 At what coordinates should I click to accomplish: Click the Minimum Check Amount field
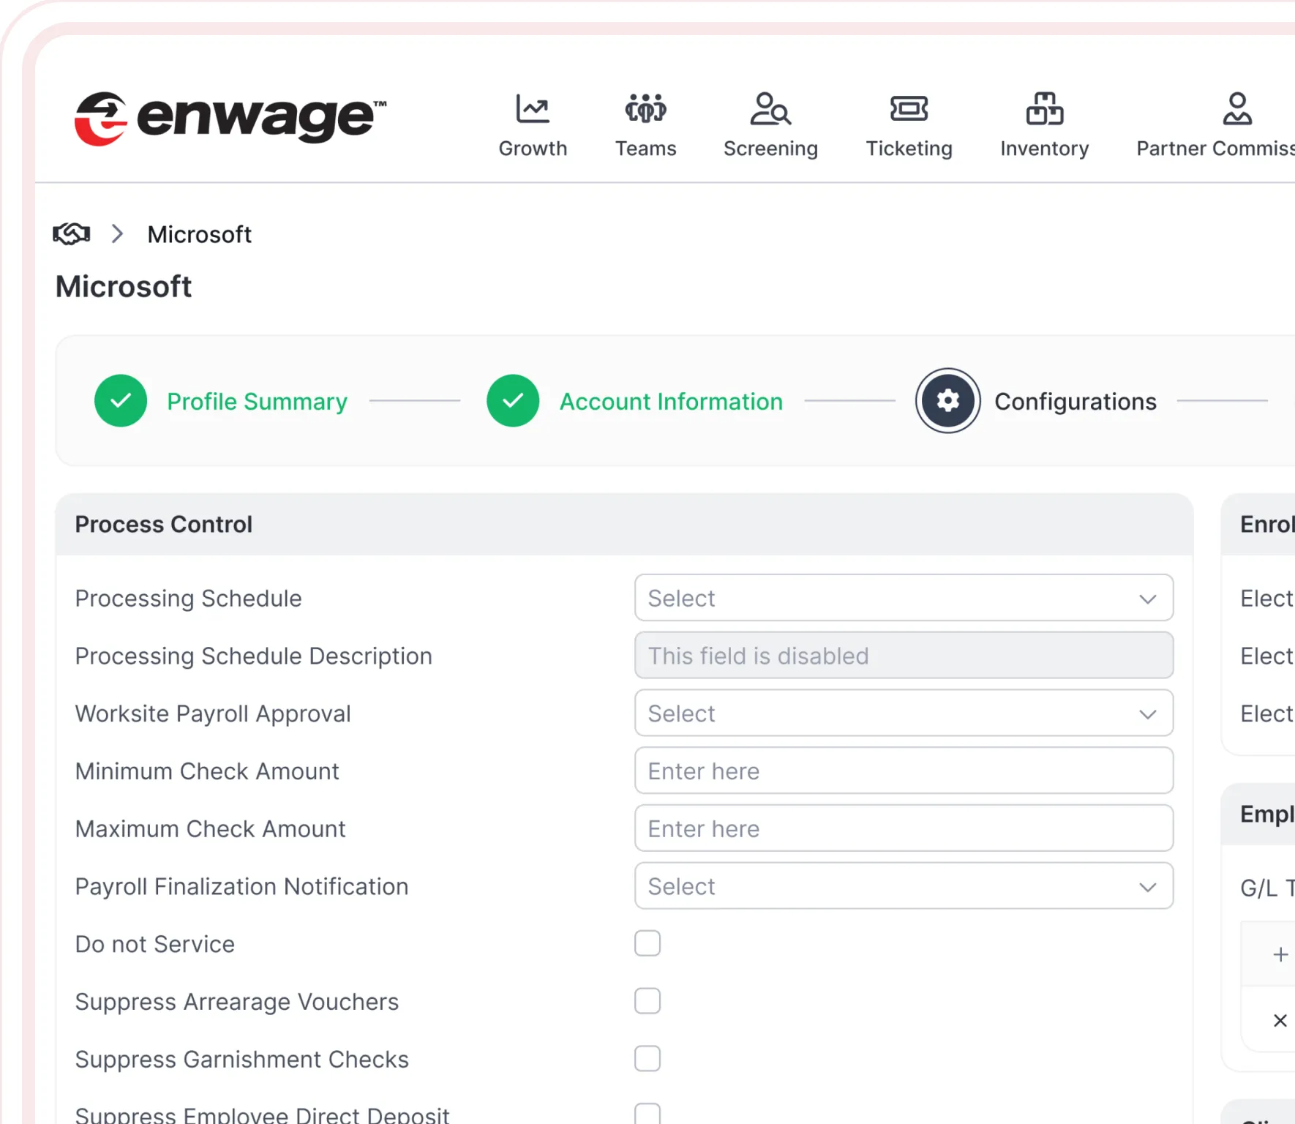pyautogui.click(x=904, y=771)
